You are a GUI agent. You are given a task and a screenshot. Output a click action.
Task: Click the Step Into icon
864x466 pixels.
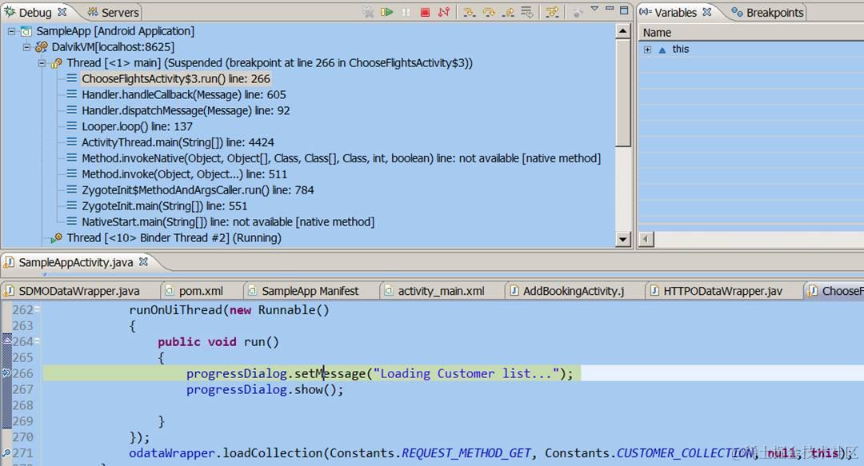[469, 11]
